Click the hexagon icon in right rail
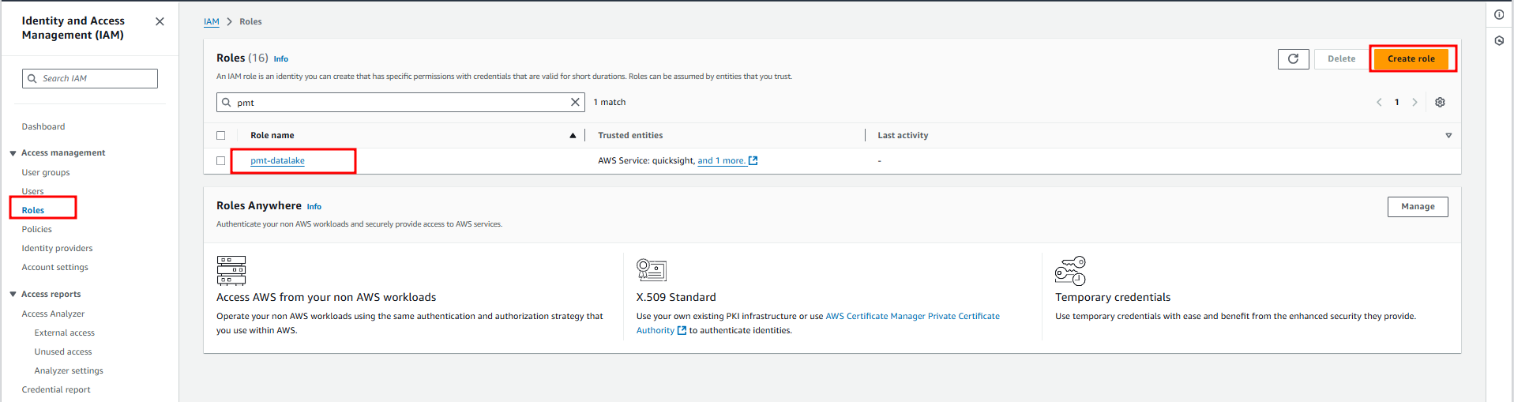Image resolution: width=1514 pixels, height=402 pixels. [x=1499, y=41]
